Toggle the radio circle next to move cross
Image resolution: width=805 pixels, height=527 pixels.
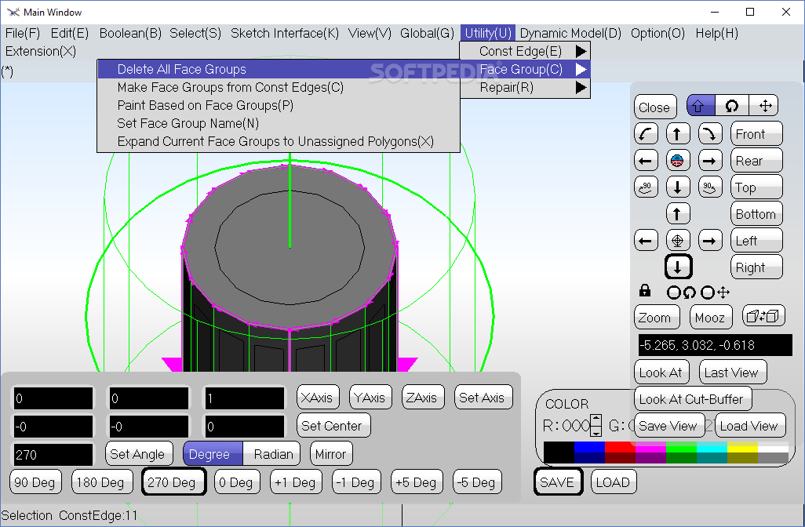[708, 293]
